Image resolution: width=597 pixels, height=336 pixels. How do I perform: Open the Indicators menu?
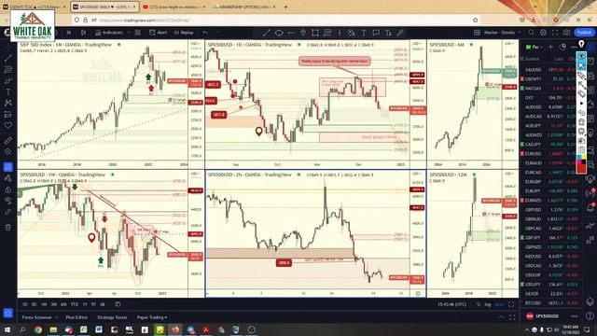pyautogui.click(x=109, y=33)
